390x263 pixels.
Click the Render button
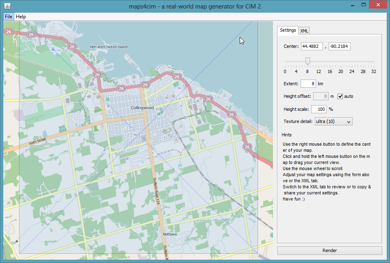click(329, 250)
